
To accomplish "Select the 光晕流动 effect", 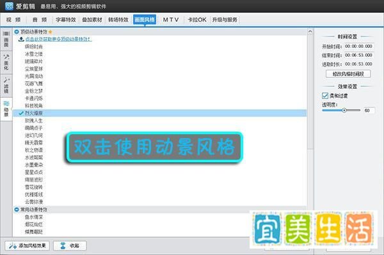I will [33, 76].
